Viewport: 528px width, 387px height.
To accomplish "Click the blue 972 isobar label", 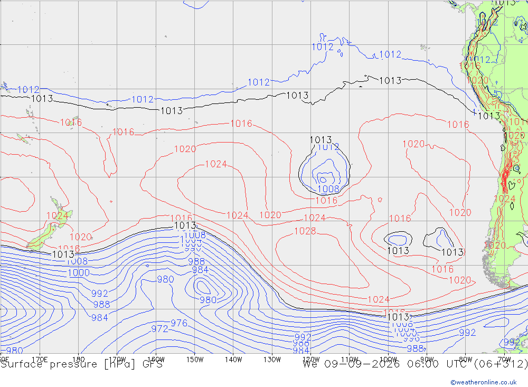I will click(159, 328).
